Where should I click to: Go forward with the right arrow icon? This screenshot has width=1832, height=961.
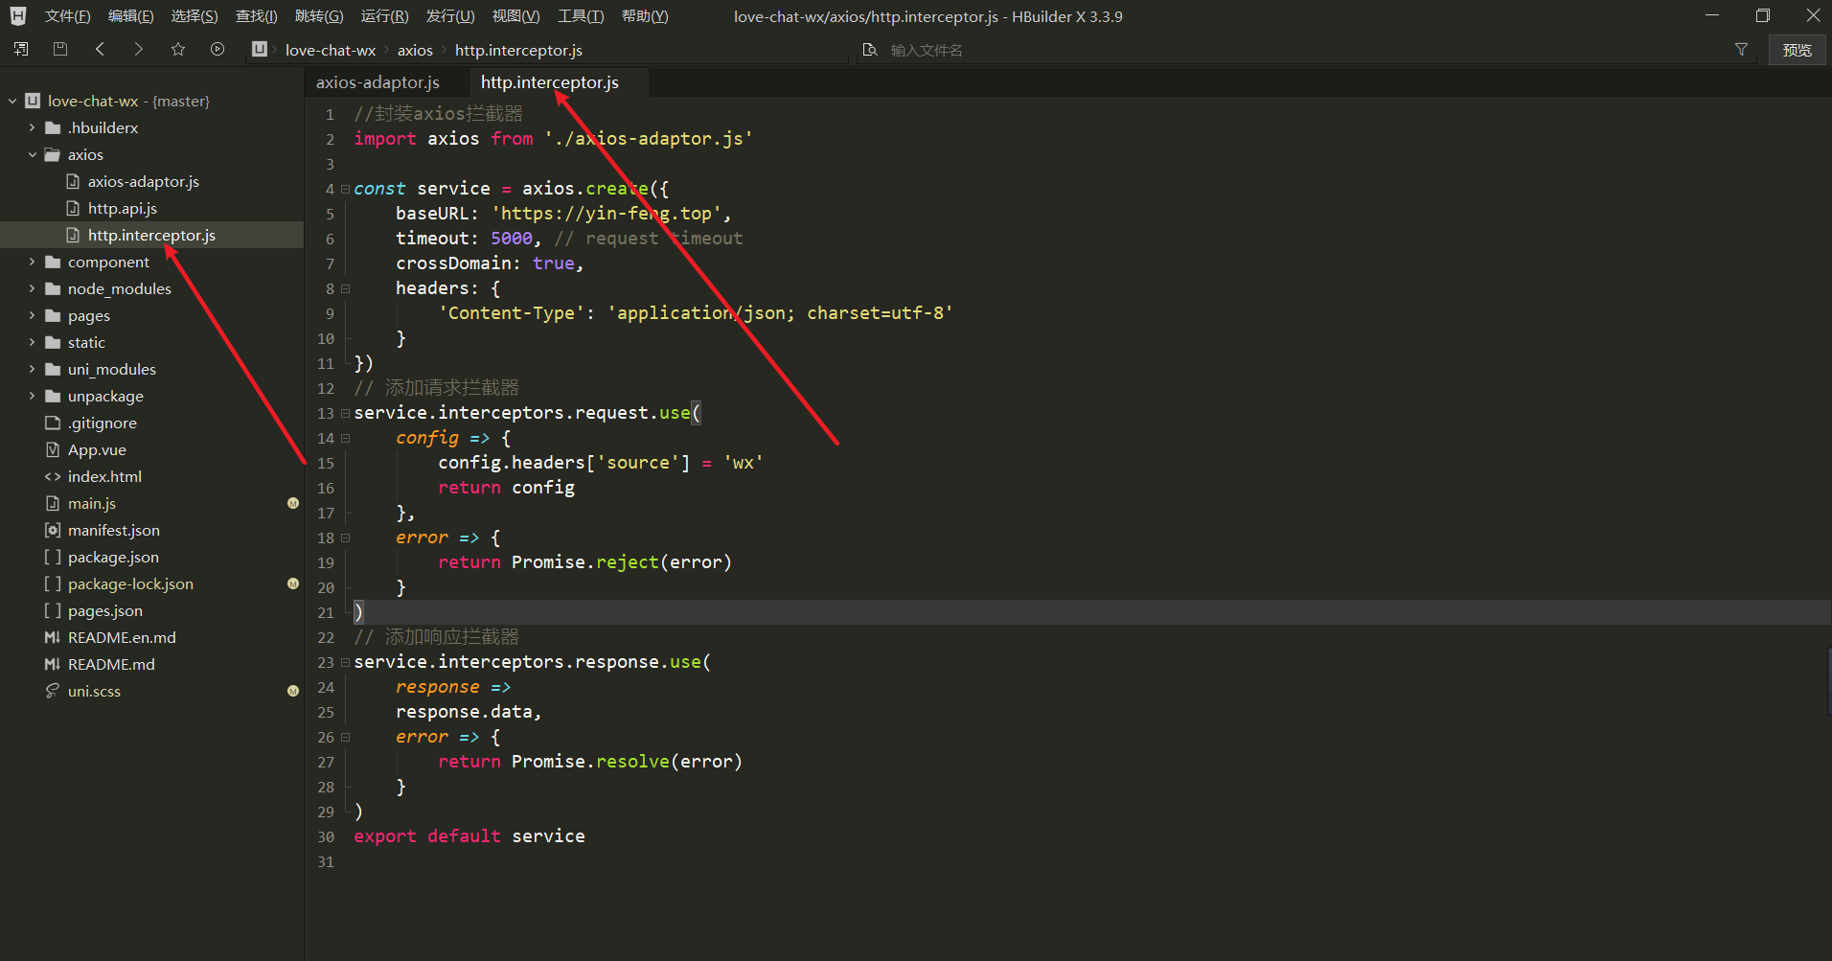point(139,49)
